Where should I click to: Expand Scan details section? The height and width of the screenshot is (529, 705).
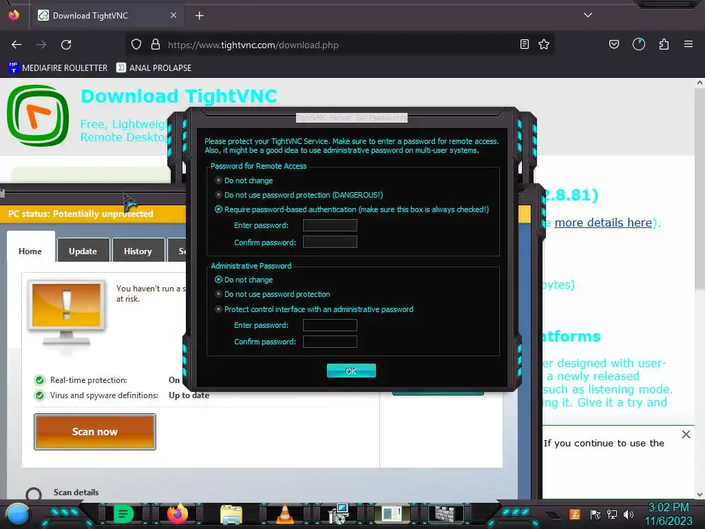point(34,495)
